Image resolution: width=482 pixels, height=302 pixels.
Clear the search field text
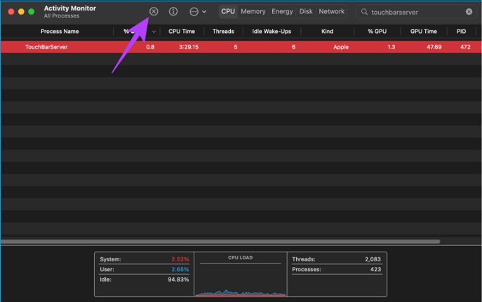tap(469, 12)
